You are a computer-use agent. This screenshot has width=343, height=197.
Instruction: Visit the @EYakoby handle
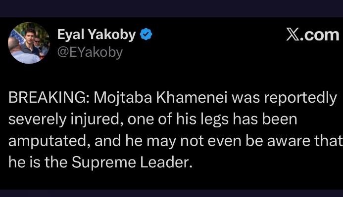[x=90, y=52]
